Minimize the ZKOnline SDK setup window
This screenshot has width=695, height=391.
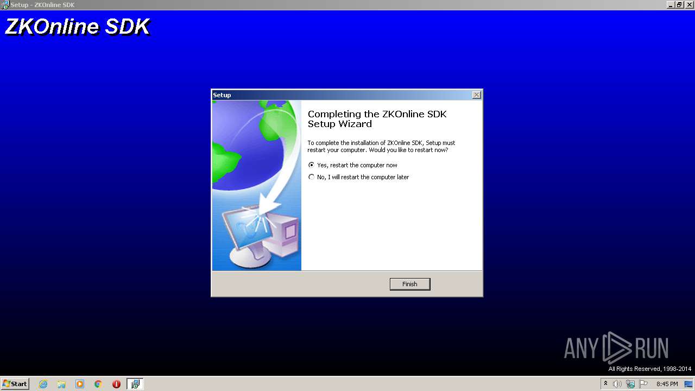[x=671, y=5]
